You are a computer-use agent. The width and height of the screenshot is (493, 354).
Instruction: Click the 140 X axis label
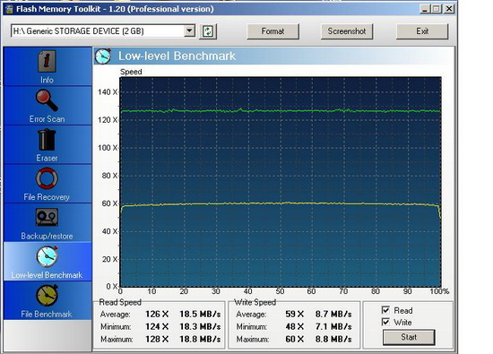tap(108, 92)
